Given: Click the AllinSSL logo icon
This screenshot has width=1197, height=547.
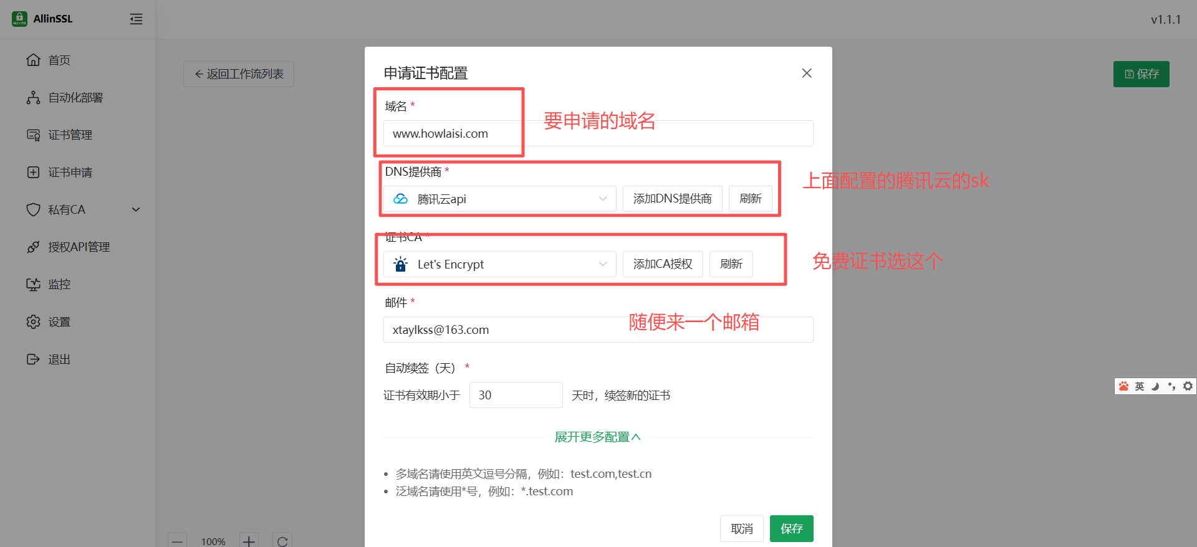Looking at the screenshot, I should coord(19,19).
